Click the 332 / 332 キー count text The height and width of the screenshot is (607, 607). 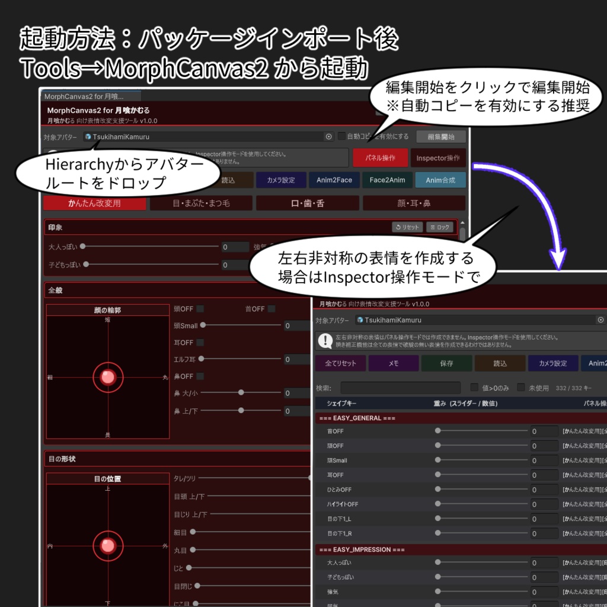573,388
